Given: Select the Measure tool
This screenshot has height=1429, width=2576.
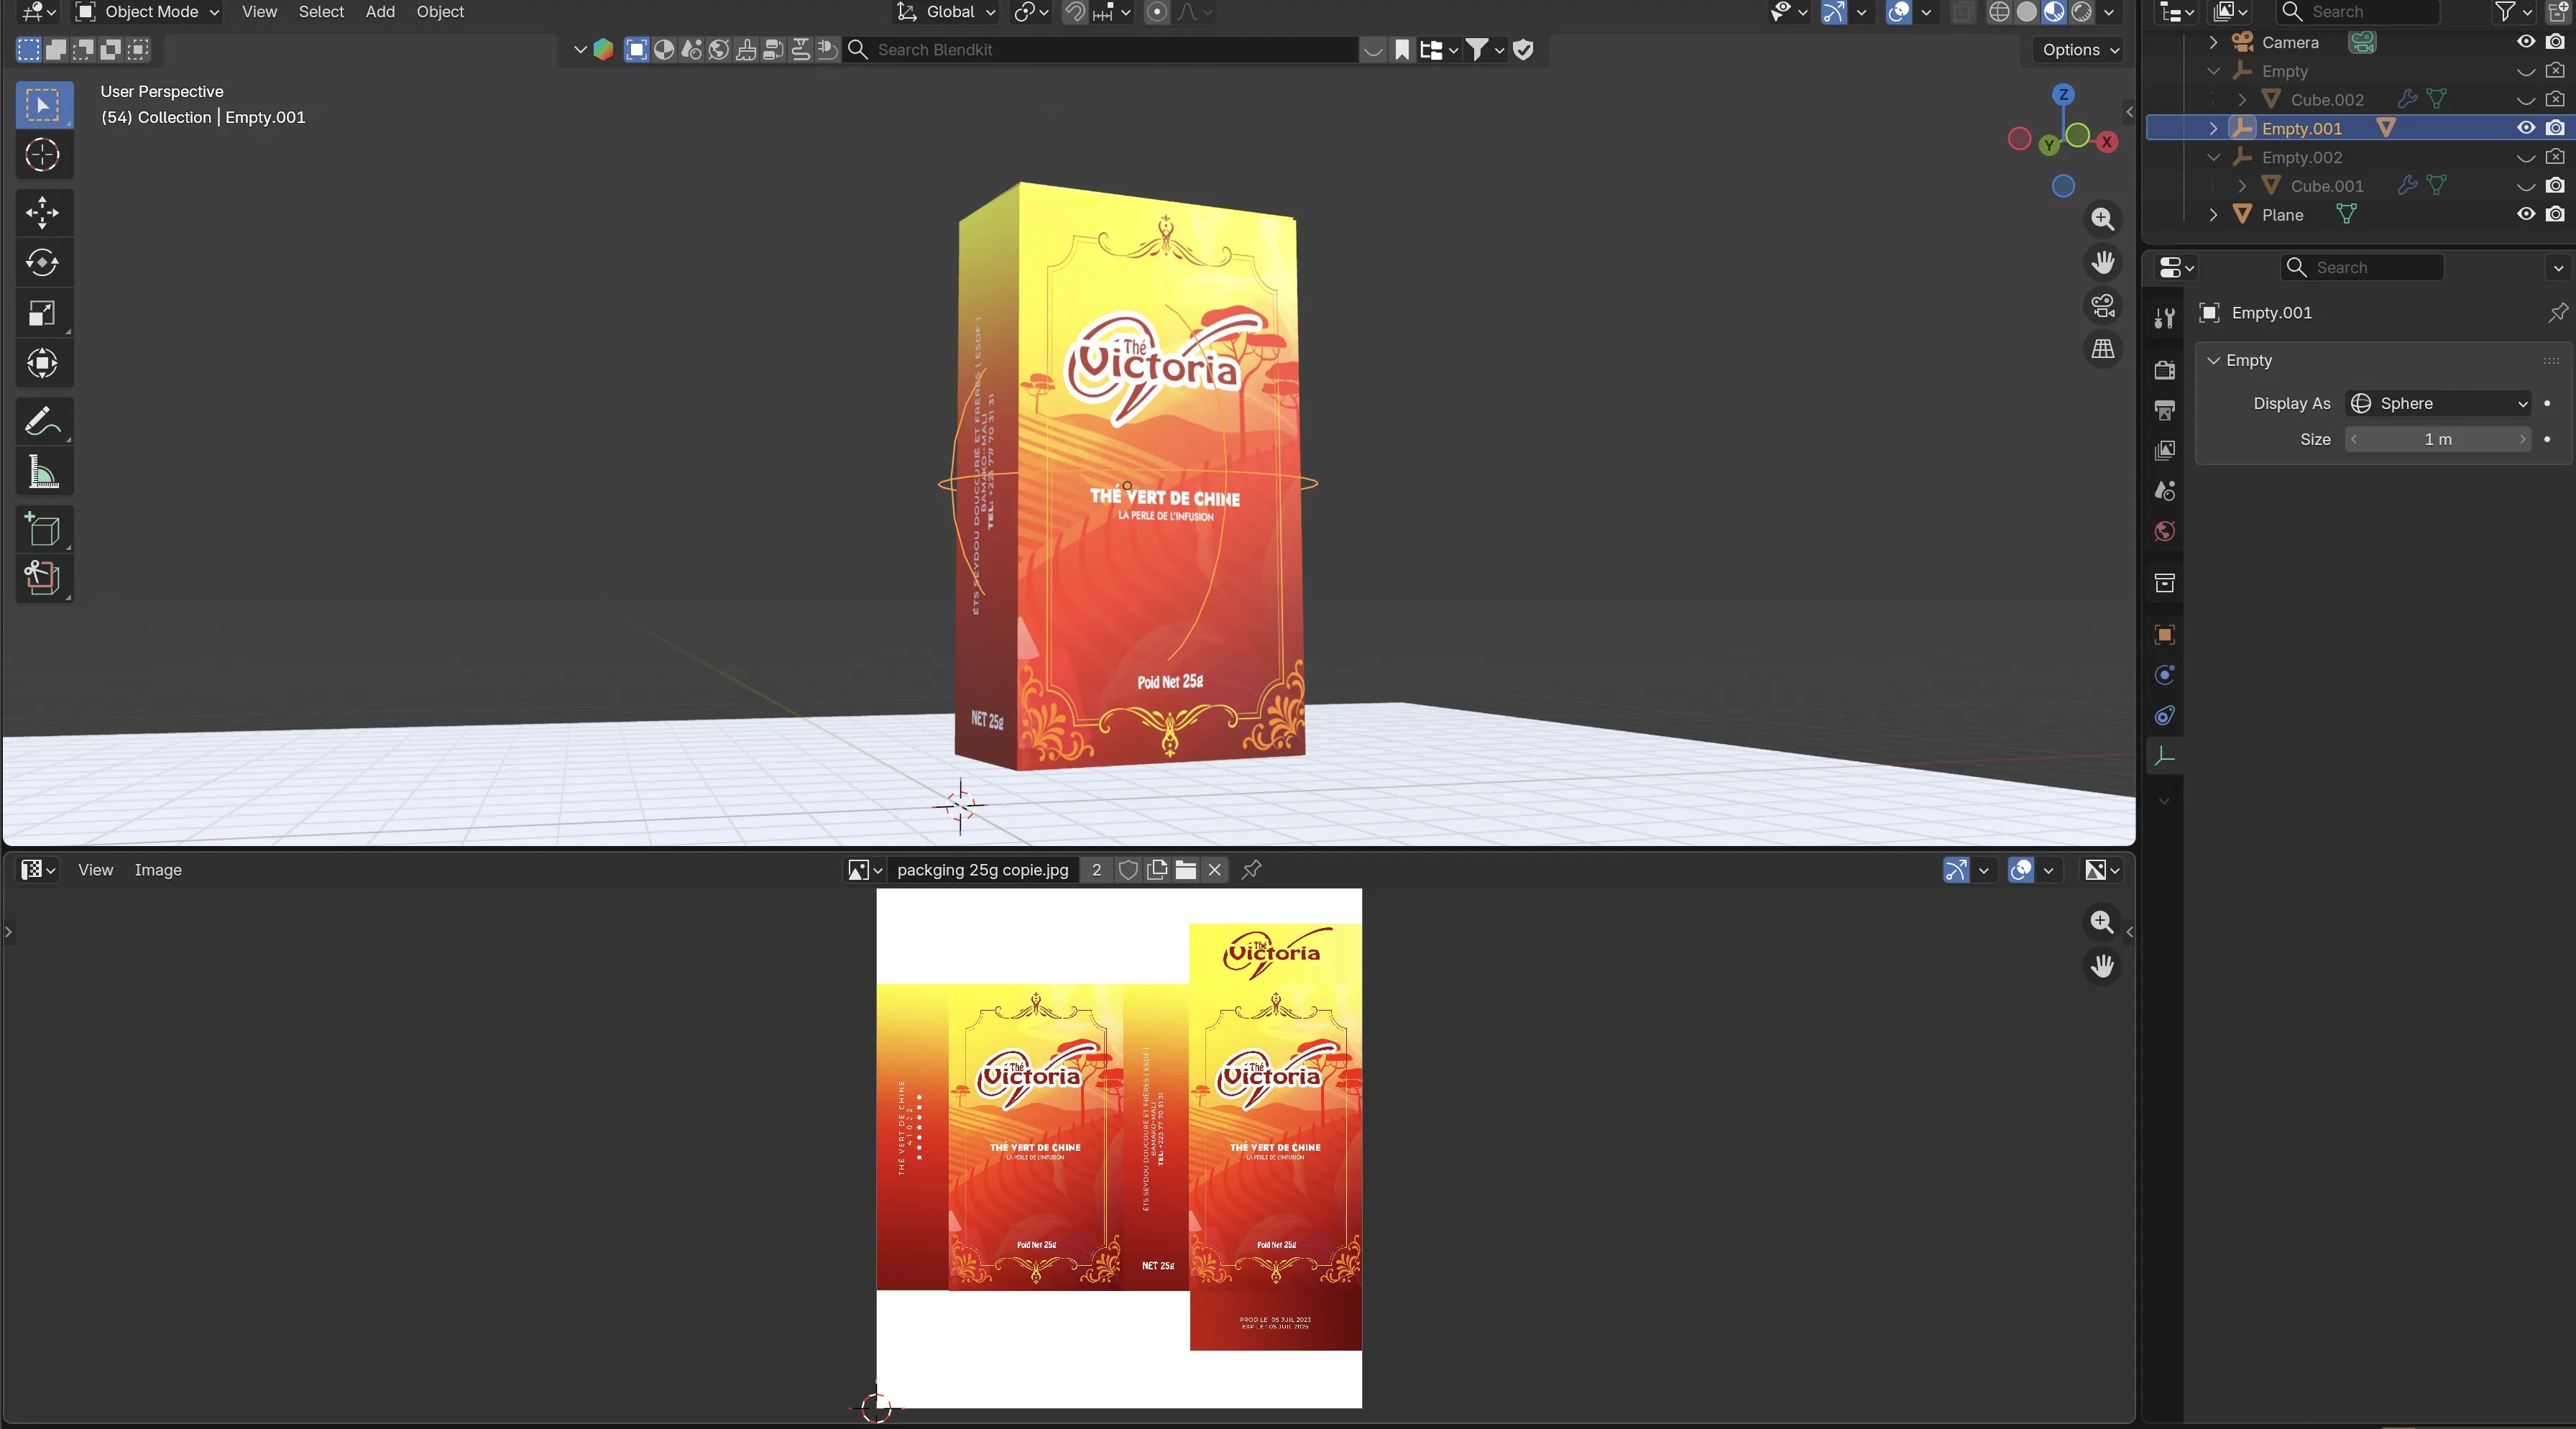Looking at the screenshot, I should point(43,471).
